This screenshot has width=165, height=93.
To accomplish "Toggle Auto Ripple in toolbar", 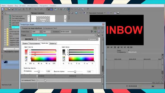I will coord(55,9).
